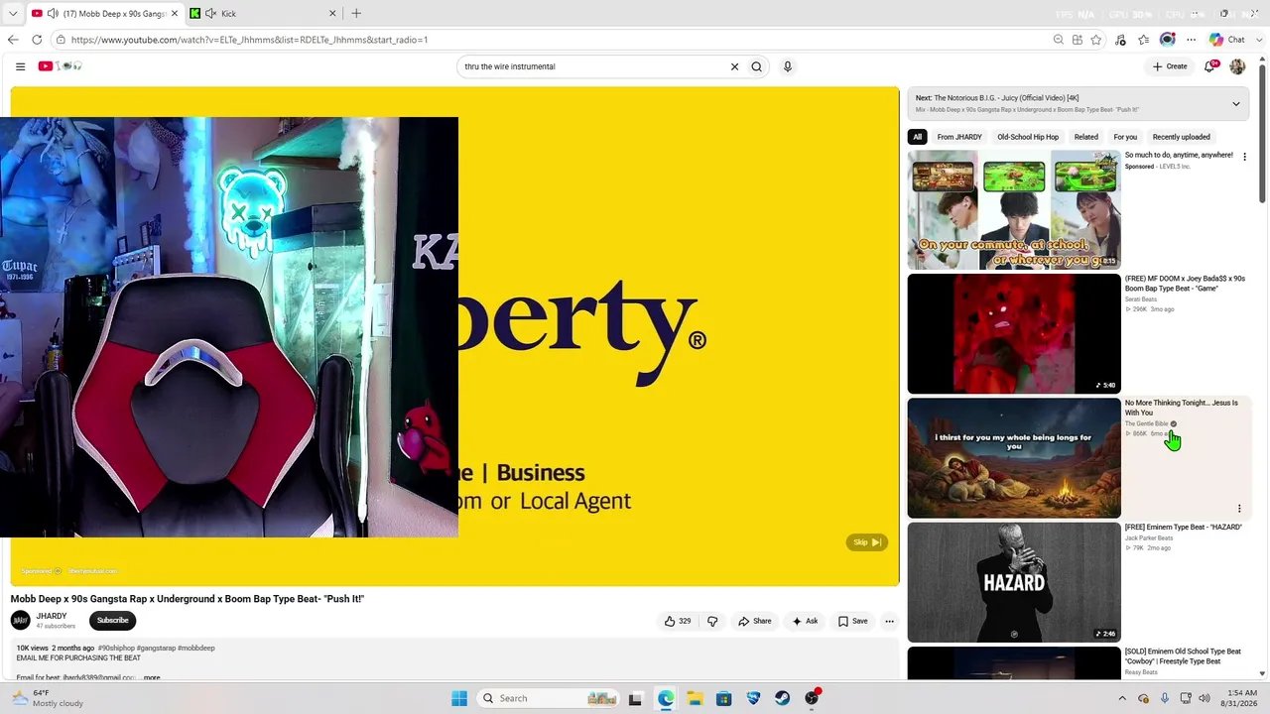Open options for No More Thinking Tonight

1239,509
